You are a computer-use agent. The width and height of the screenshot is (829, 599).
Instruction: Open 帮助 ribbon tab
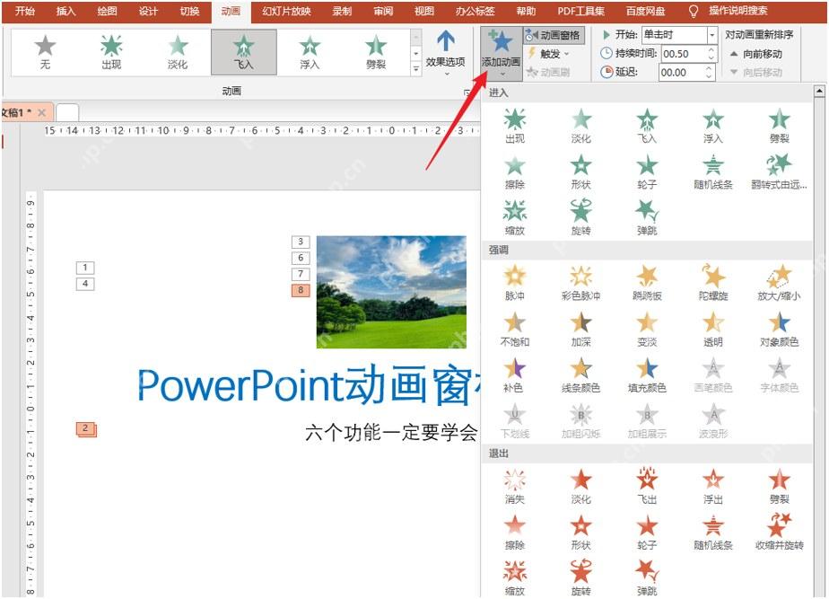click(x=526, y=11)
